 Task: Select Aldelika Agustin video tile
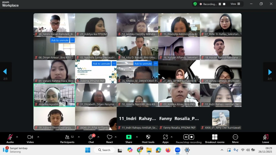click(54, 95)
